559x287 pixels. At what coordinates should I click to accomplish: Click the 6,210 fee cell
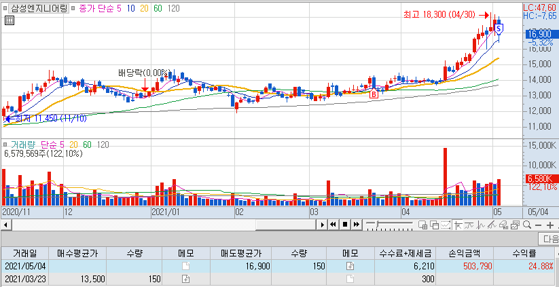[405, 266]
